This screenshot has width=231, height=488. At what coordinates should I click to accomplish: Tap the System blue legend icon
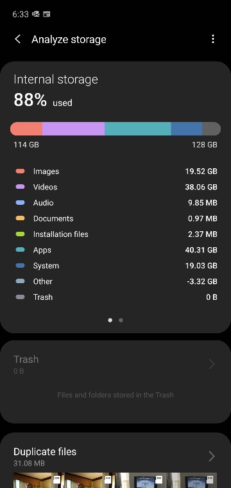click(x=20, y=265)
